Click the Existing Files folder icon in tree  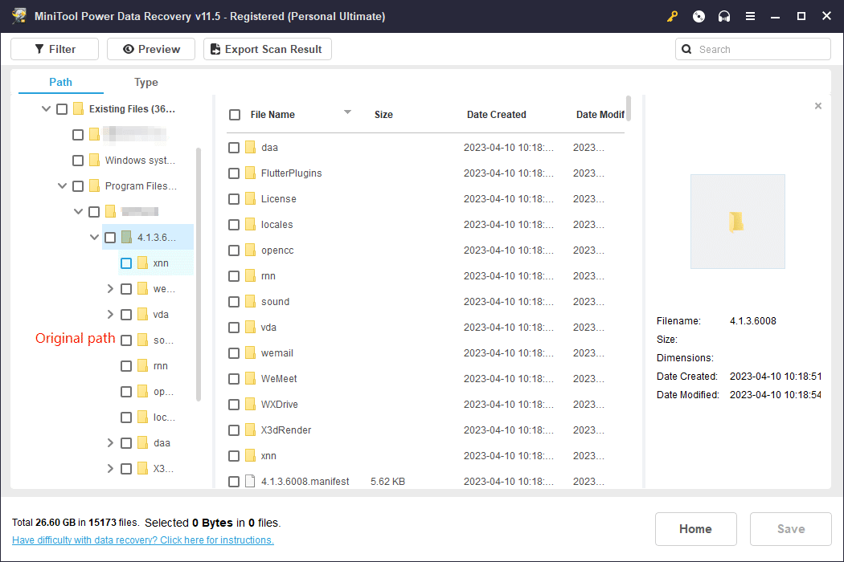(79, 108)
